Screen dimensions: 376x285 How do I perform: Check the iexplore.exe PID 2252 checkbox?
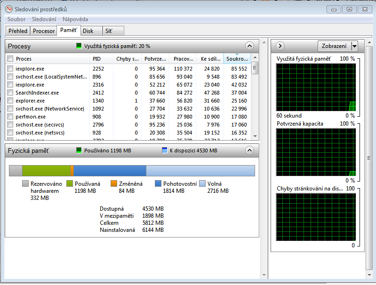coord(10,69)
